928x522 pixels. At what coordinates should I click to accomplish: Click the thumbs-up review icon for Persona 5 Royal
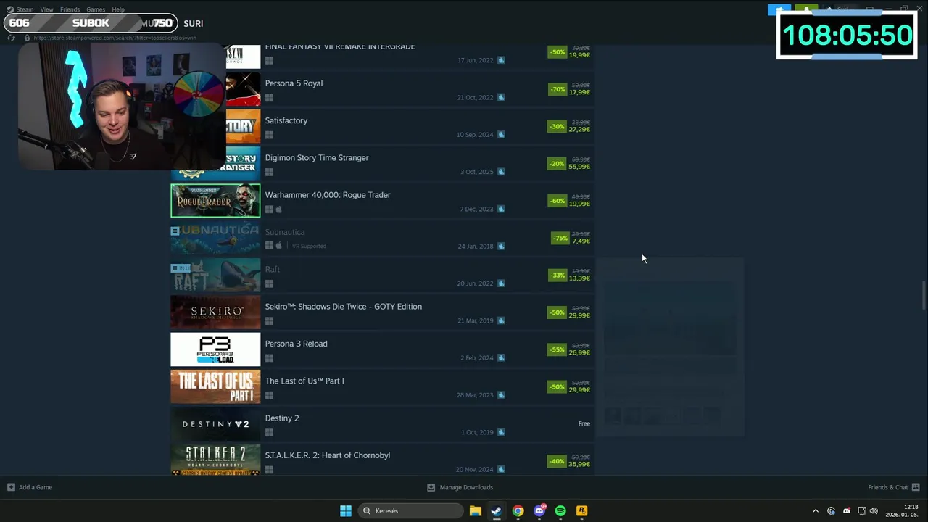point(501,97)
